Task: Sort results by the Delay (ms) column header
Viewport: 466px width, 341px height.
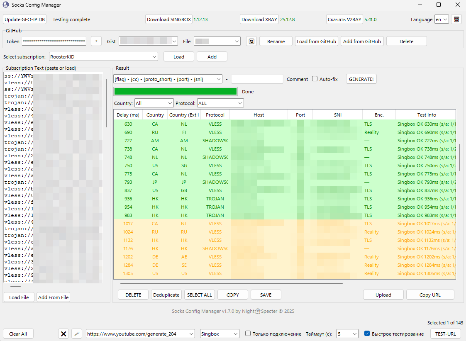Action: (x=127, y=114)
